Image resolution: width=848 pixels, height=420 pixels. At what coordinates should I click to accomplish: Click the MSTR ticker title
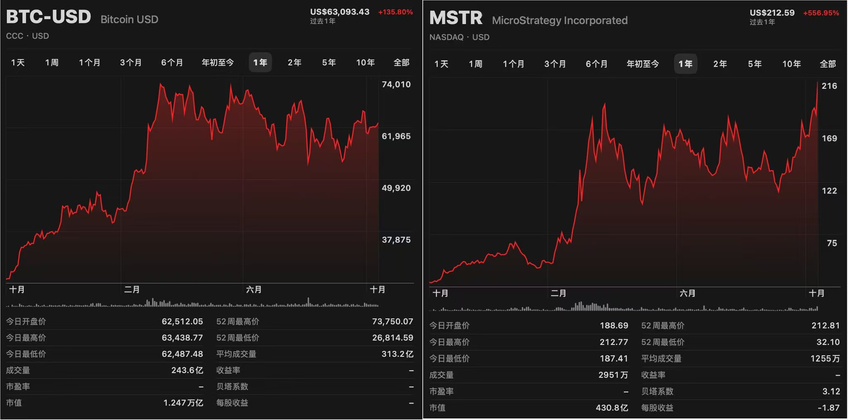456,19
